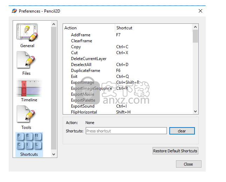Click the shortcuts list scrollbar thumb
Viewport: 226px width, 182px height.
click(x=195, y=36)
